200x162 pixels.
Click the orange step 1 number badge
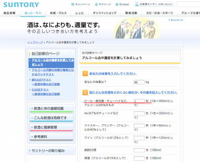[85, 74]
